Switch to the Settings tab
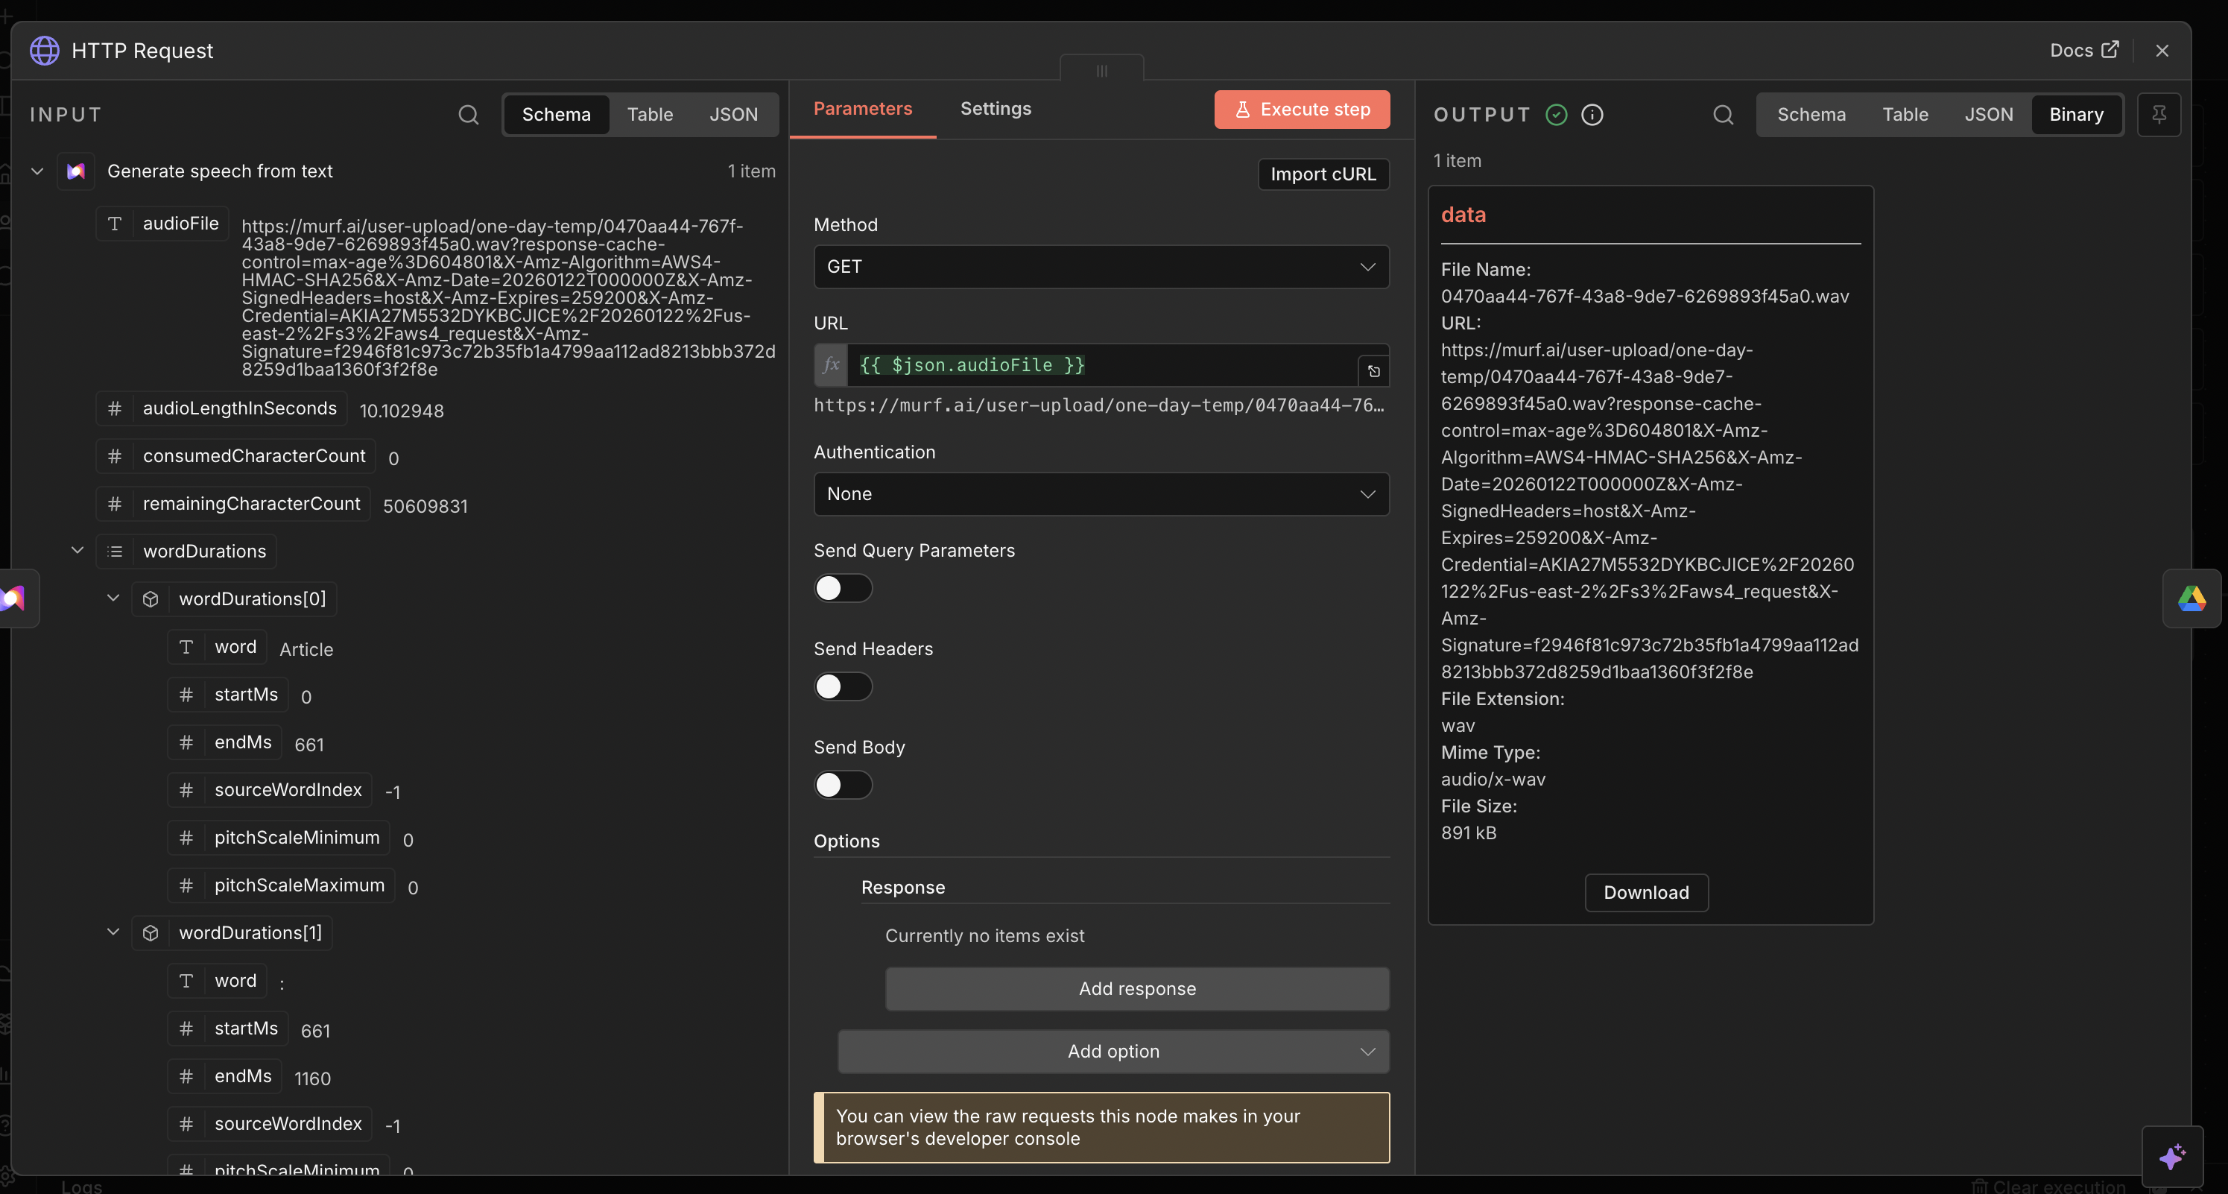This screenshot has width=2228, height=1194. tap(996, 108)
